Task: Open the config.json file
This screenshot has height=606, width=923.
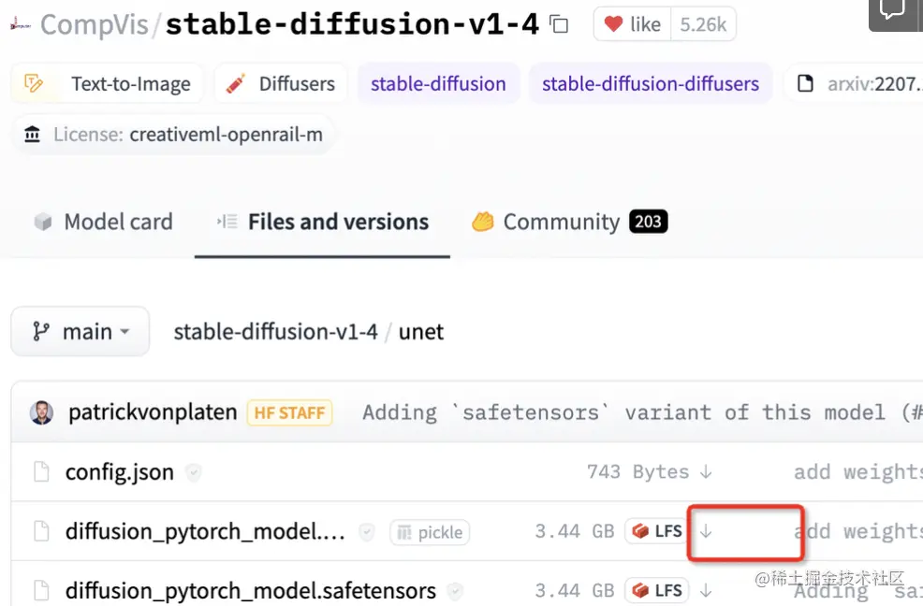Action: (119, 472)
